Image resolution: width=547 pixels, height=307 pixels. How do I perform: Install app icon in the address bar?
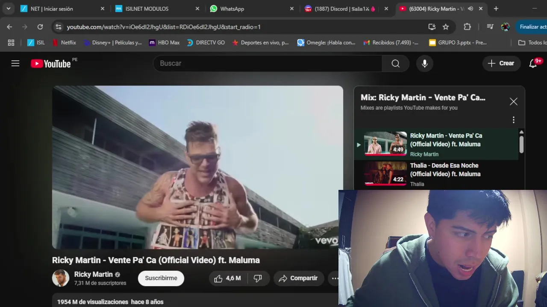click(432, 27)
